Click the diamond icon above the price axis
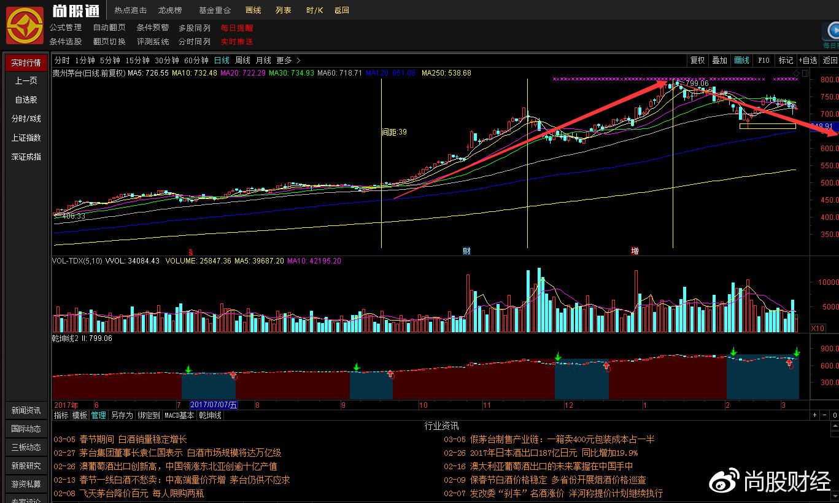The height and width of the screenshot is (503, 839). coord(796,74)
